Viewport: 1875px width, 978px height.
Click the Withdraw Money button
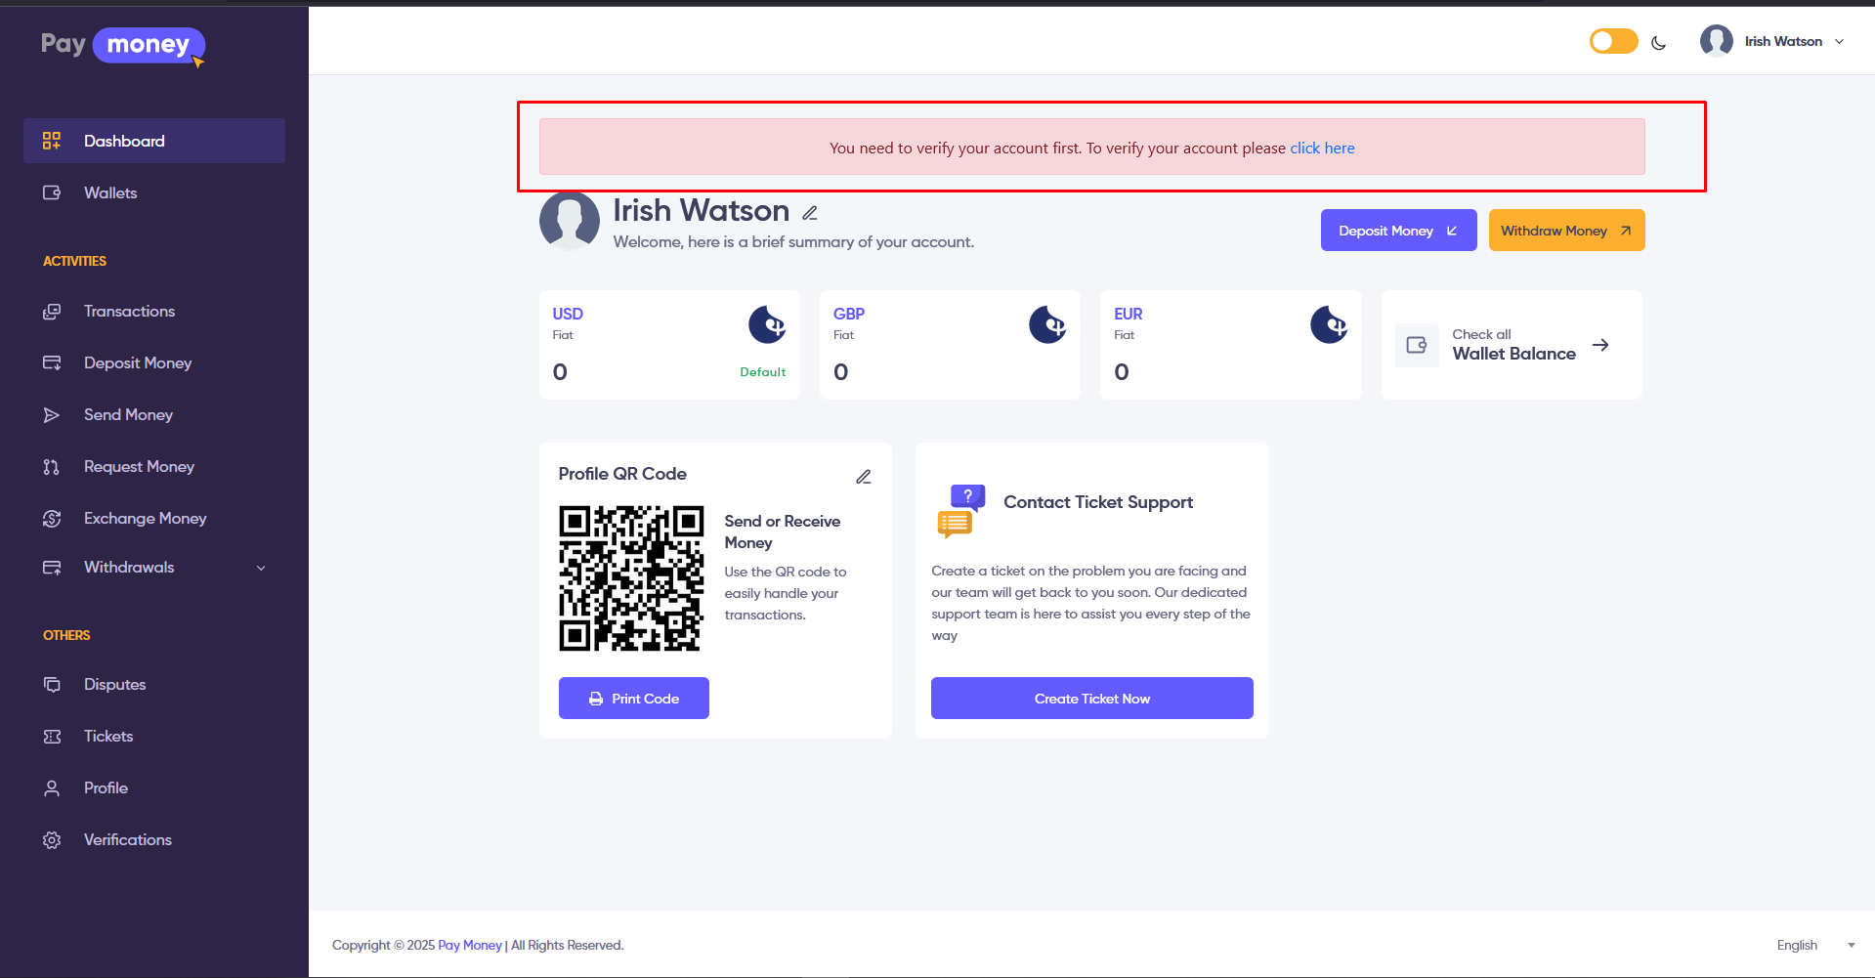pos(1565,231)
